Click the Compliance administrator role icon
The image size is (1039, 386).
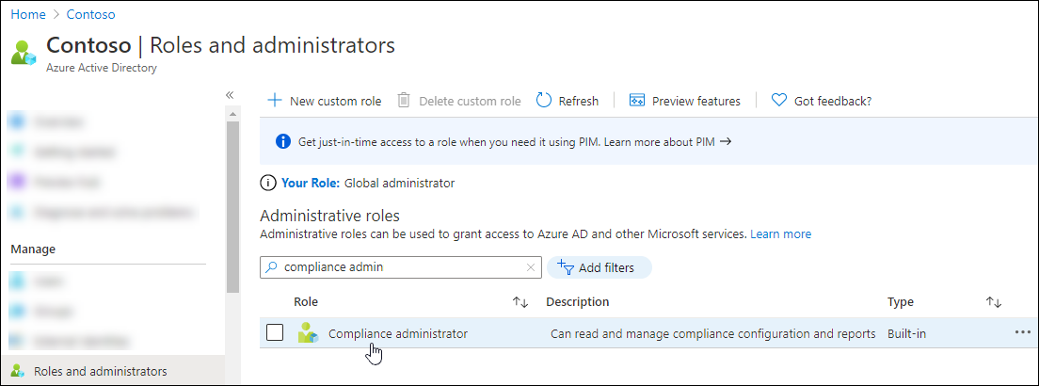tap(308, 333)
